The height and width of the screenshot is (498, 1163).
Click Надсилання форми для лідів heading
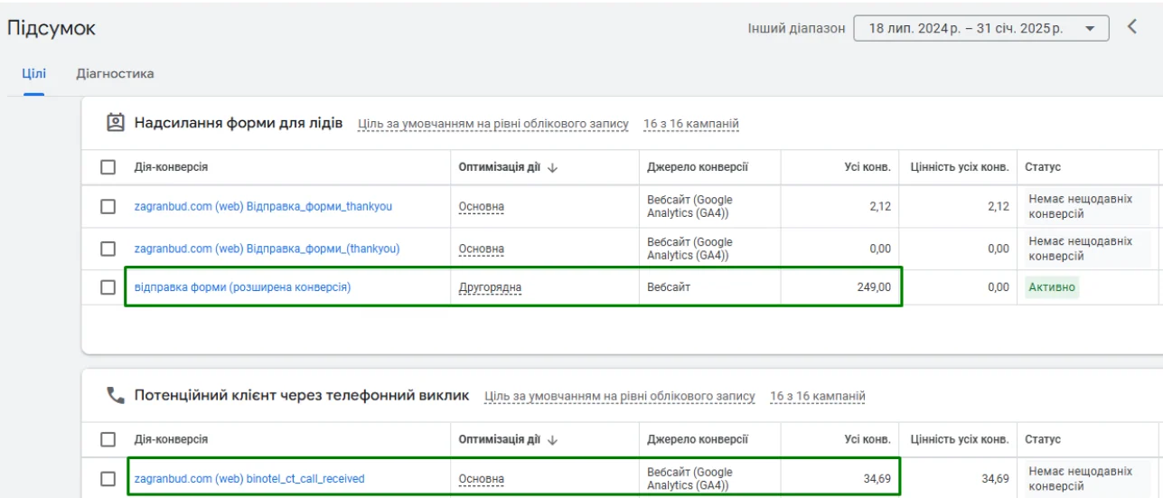coord(239,123)
